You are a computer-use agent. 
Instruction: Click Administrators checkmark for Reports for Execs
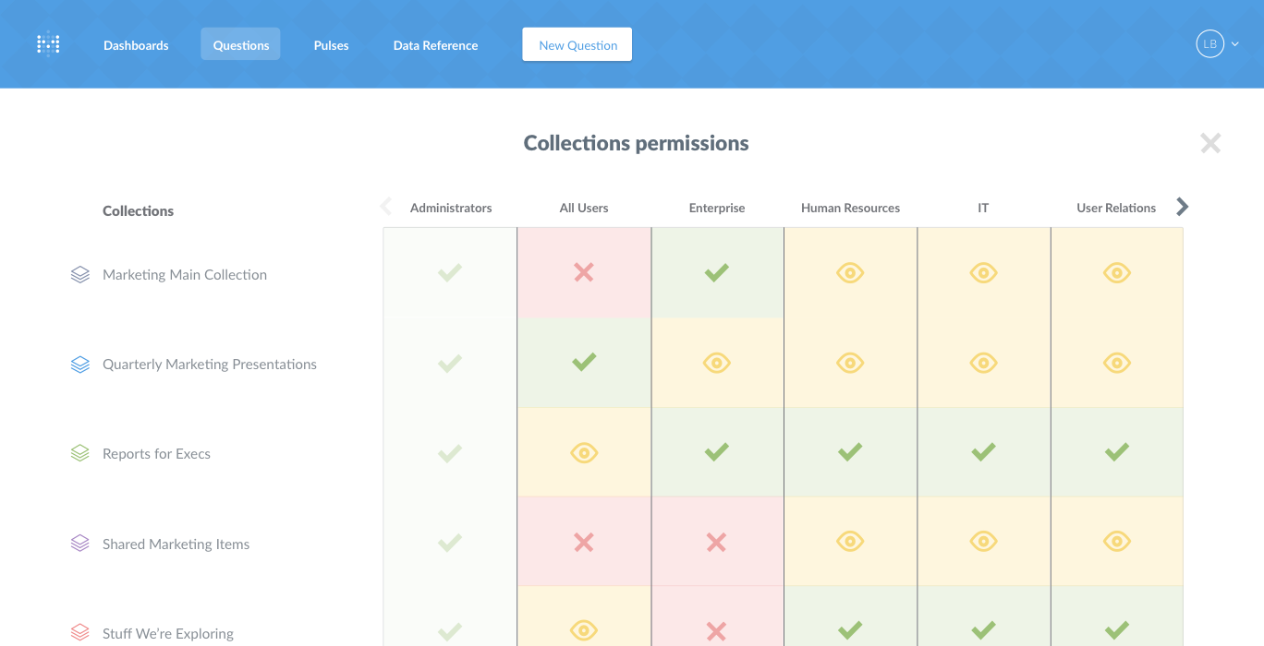tap(450, 452)
